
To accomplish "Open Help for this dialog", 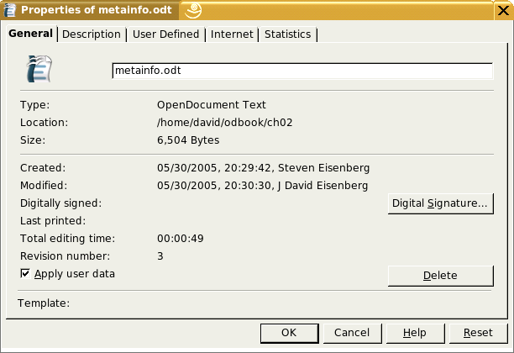I will [x=414, y=333].
